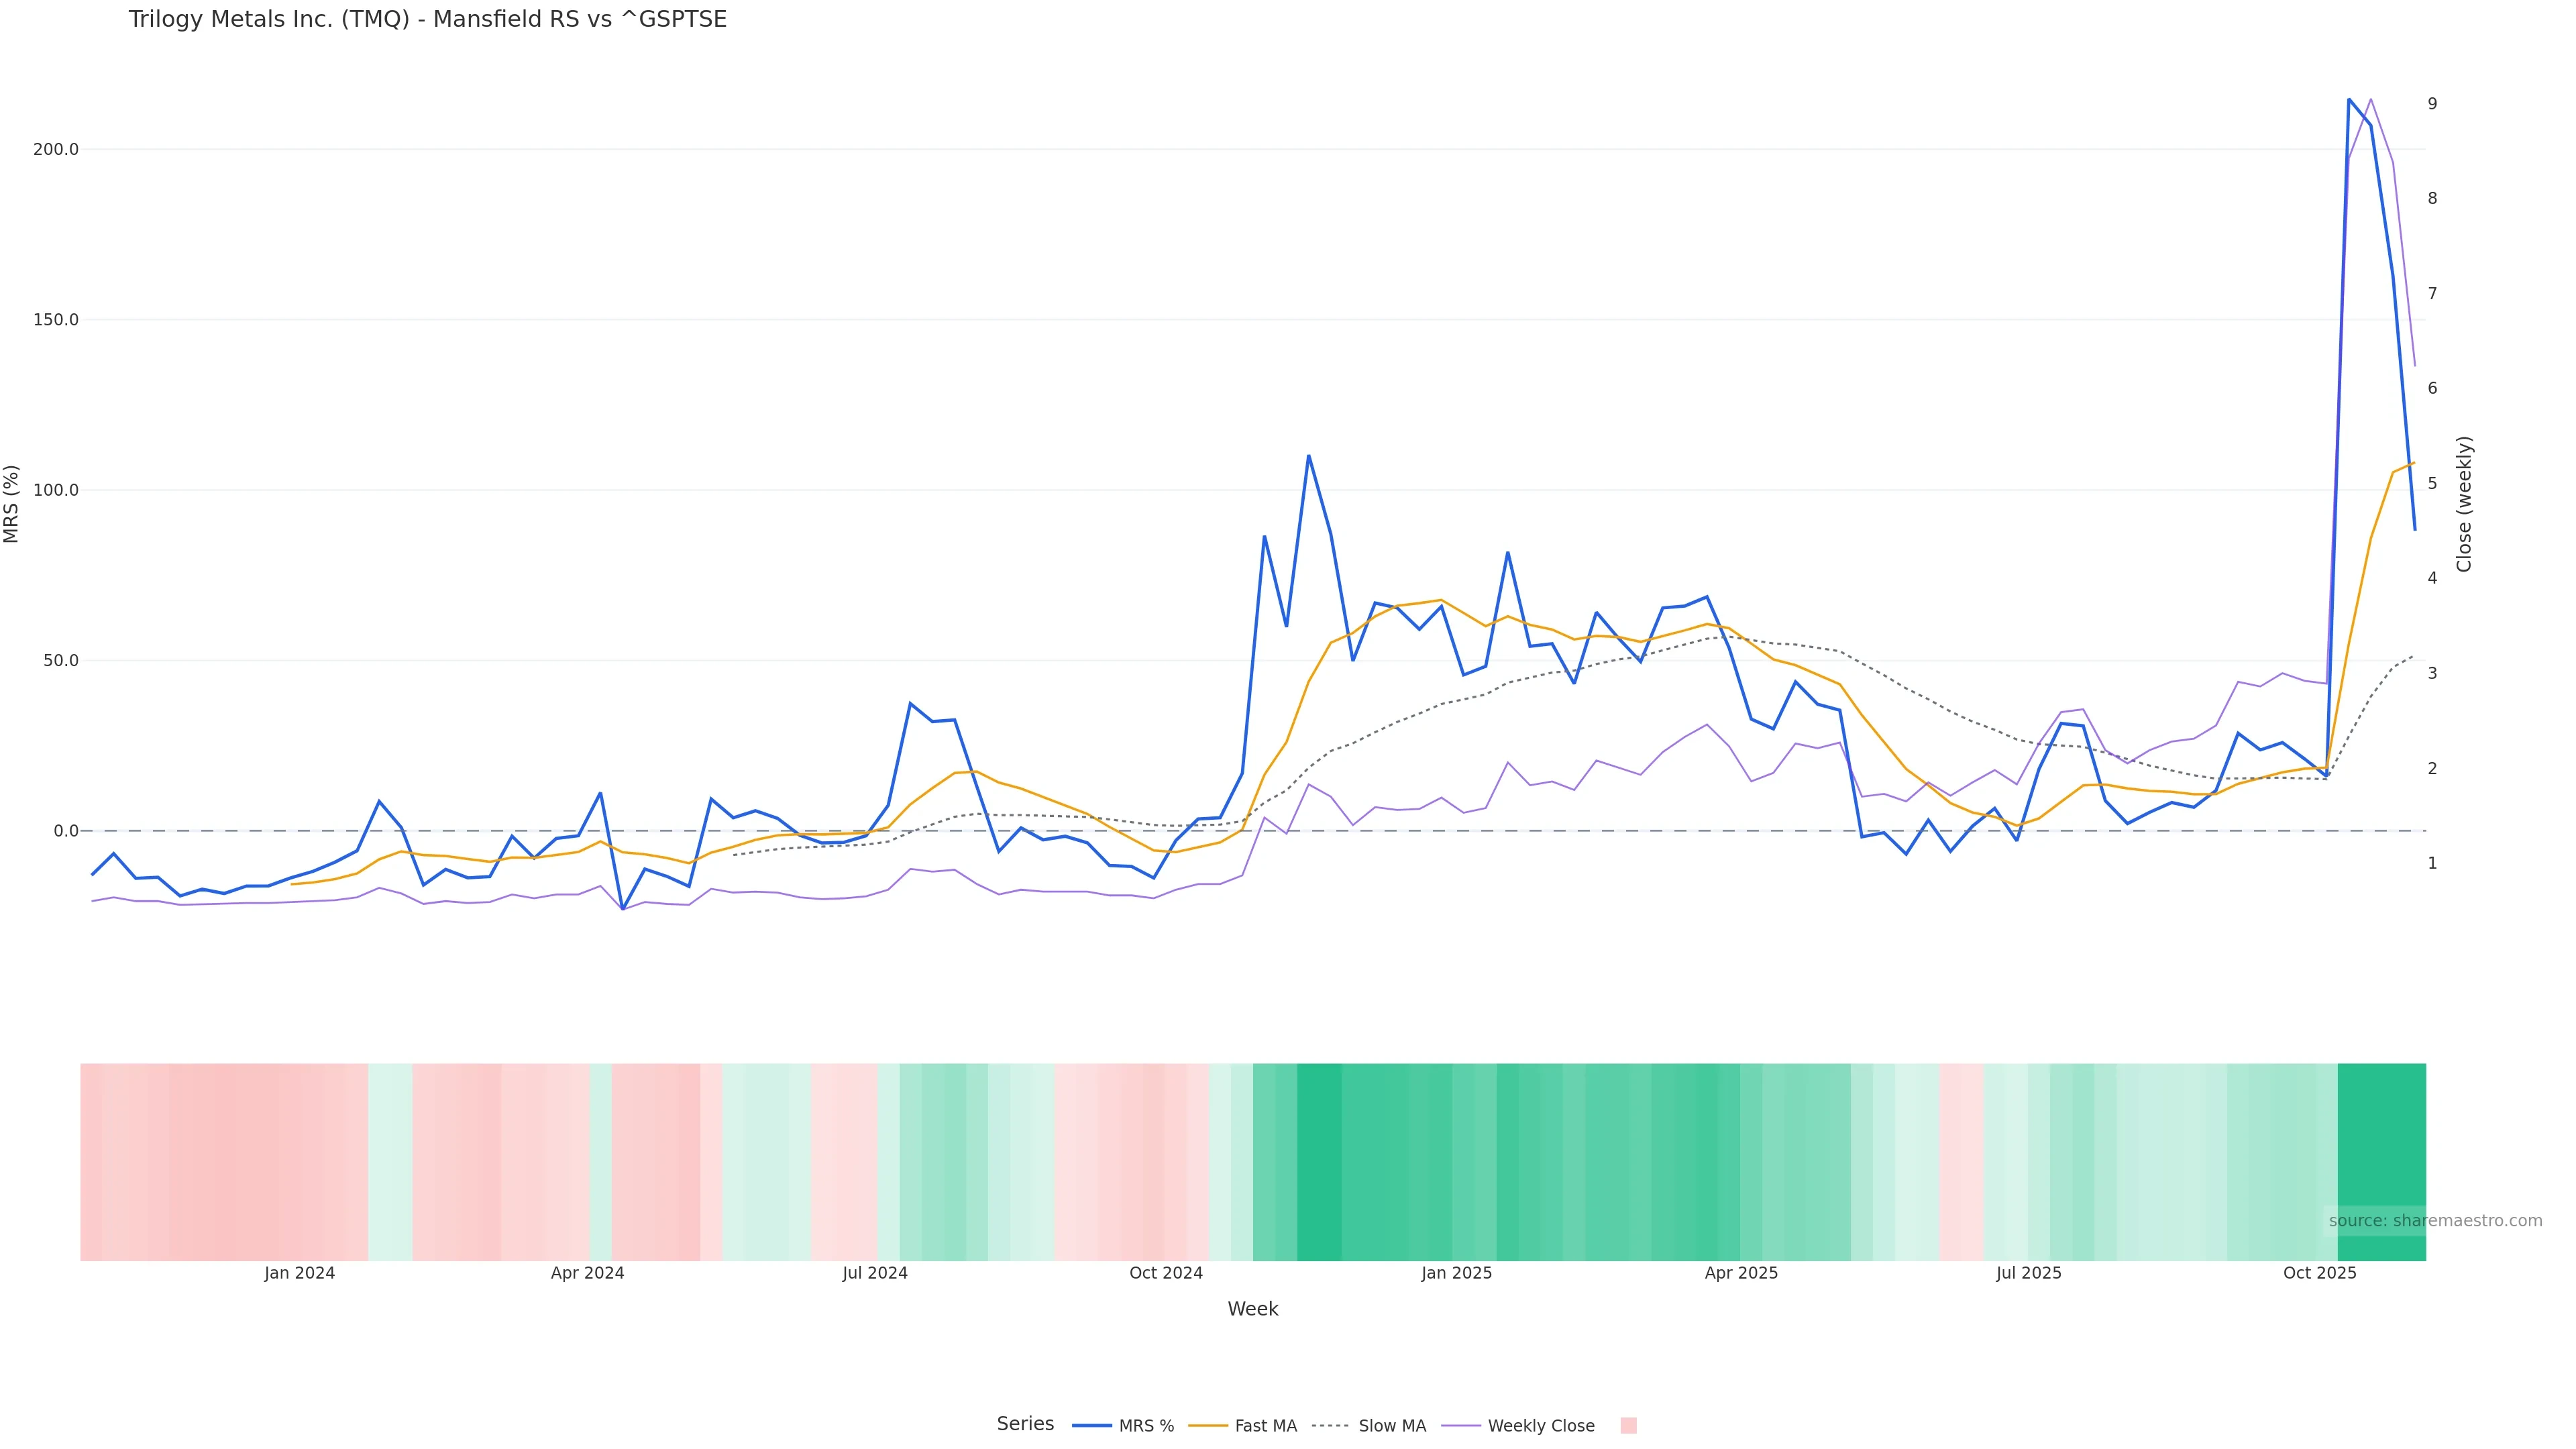Click the 'Apr 2025' x-axis tick label

pyautogui.click(x=1741, y=1273)
